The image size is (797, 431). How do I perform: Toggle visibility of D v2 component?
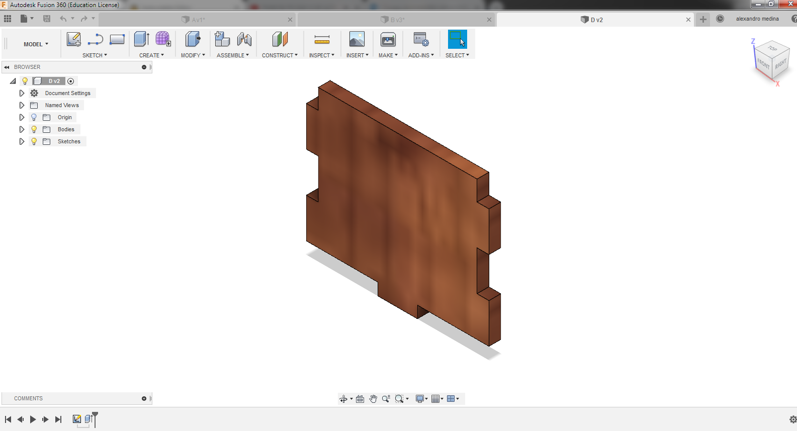25,81
